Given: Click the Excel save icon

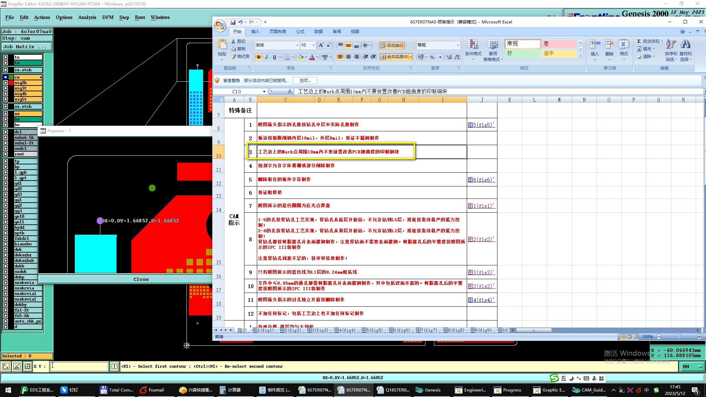Looking at the screenshot, I should (x=233, y=22).
